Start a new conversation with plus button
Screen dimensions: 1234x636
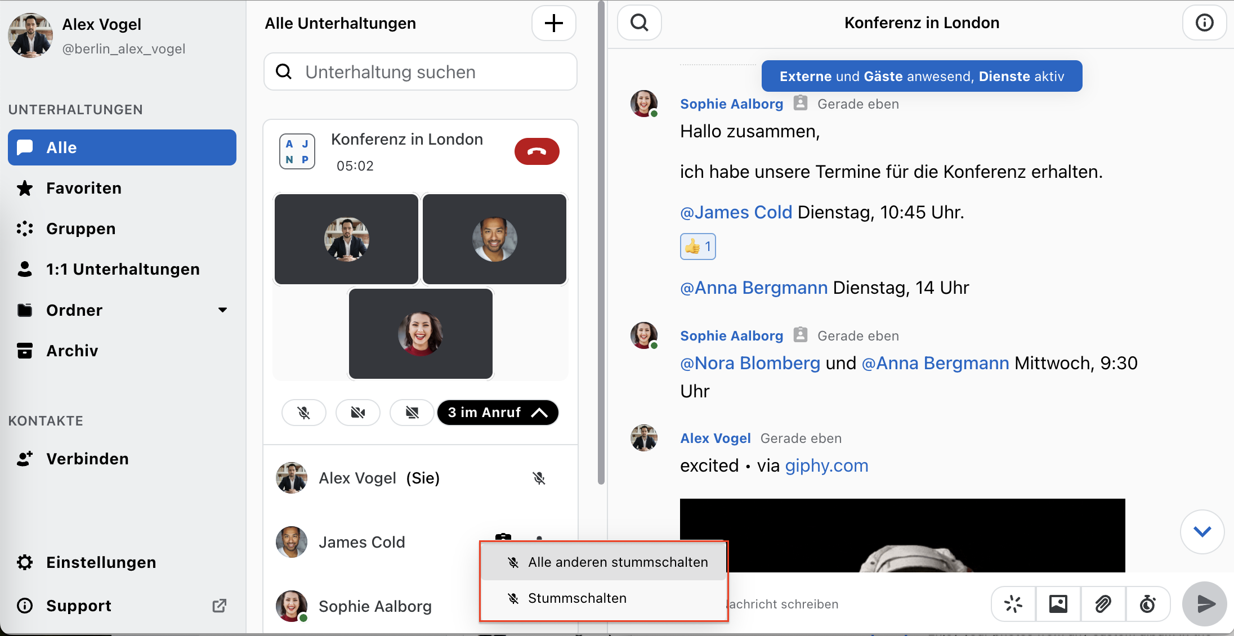pos(554,23)
